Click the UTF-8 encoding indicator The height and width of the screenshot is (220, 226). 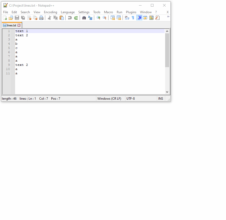point(130,98)
